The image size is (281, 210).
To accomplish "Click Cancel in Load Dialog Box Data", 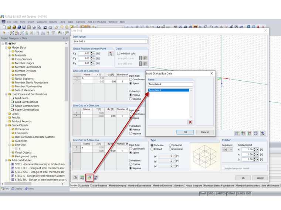I will point(205,132).
